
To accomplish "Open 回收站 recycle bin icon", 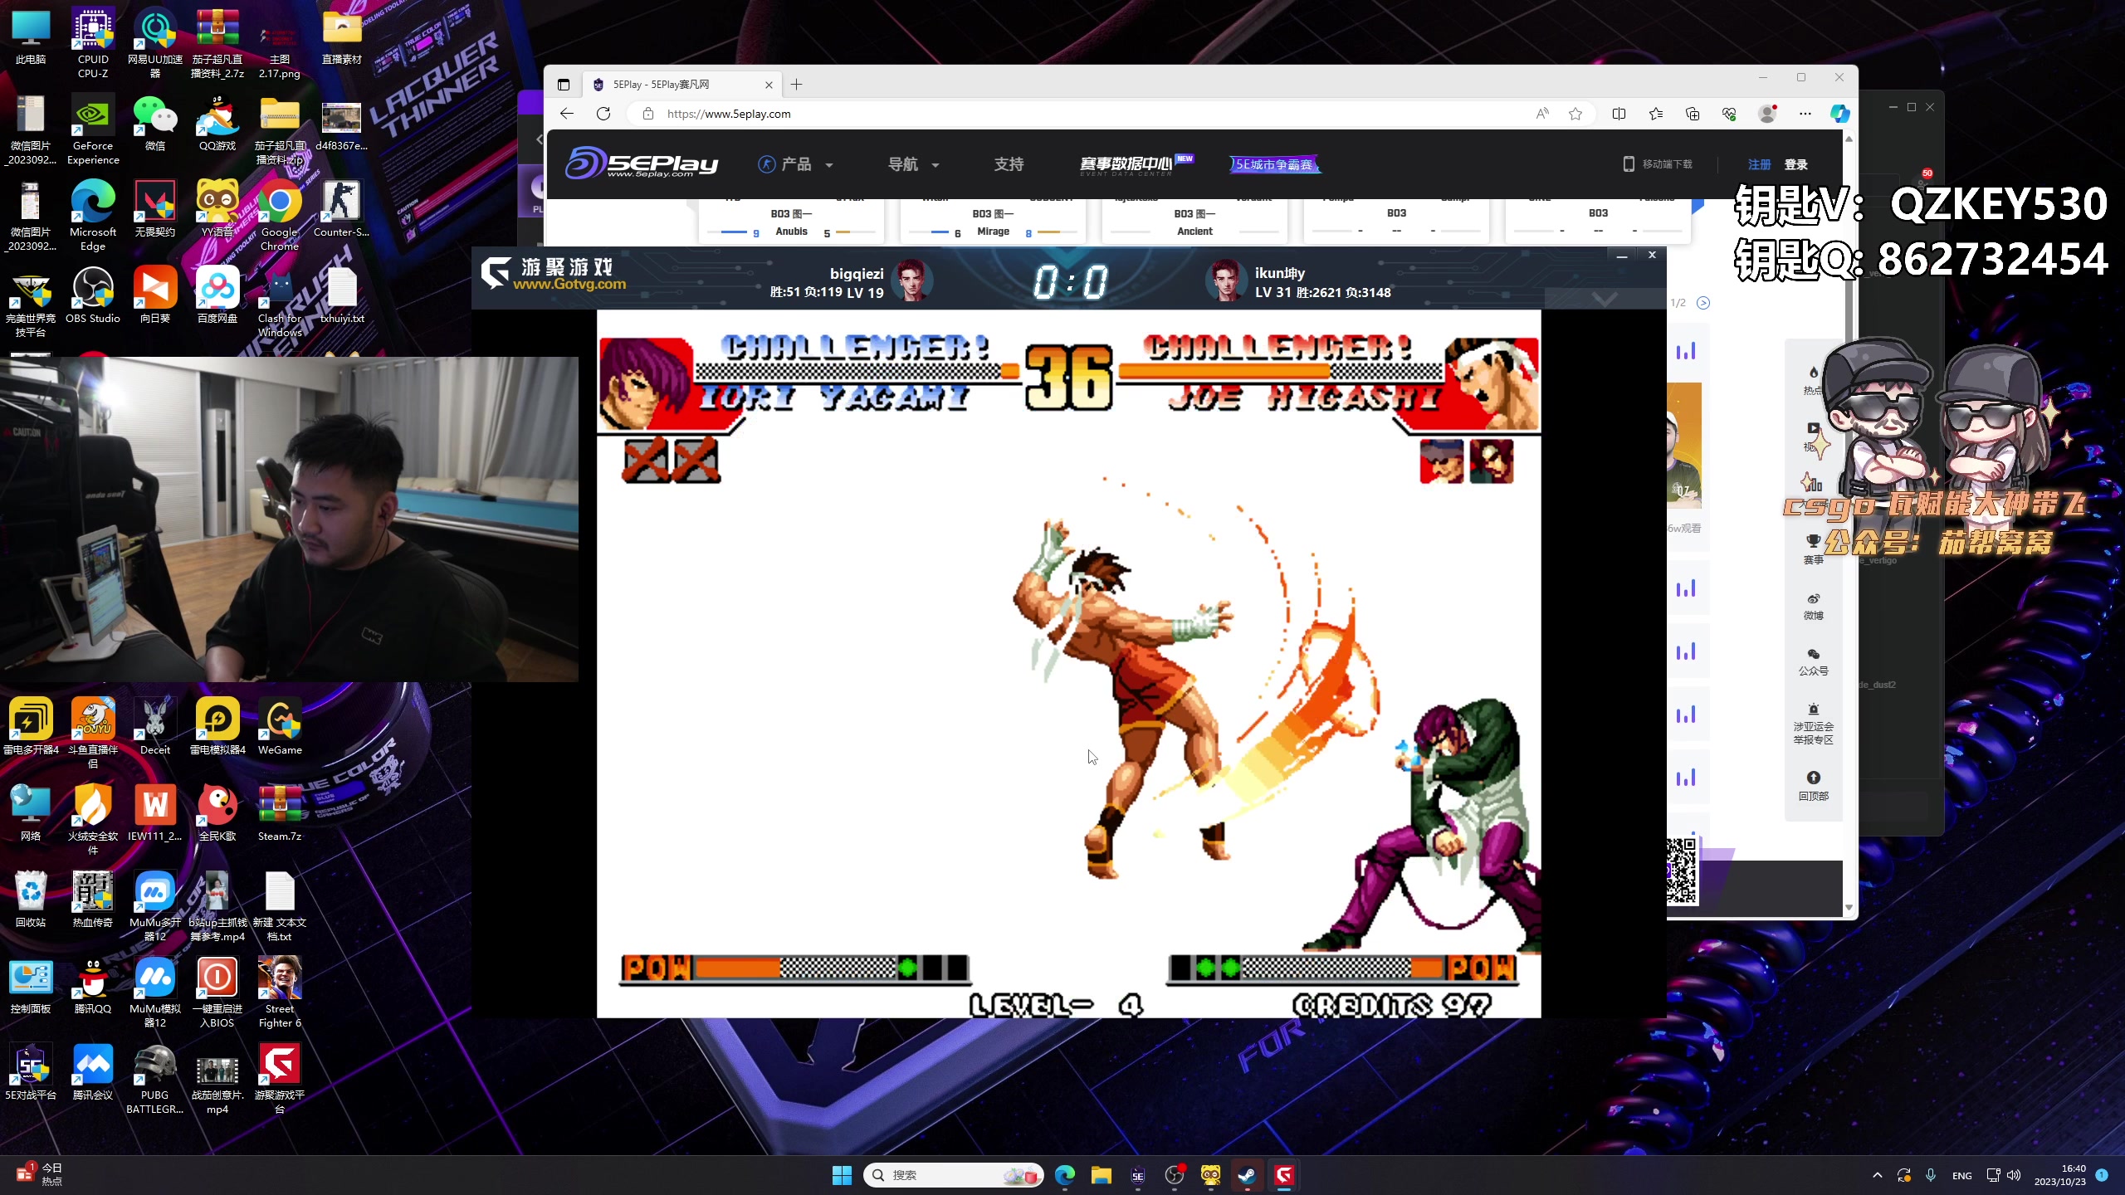I will click(31, 899).
